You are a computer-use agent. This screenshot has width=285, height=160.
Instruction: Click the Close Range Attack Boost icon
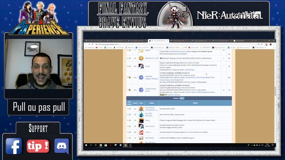coord(141,109)
